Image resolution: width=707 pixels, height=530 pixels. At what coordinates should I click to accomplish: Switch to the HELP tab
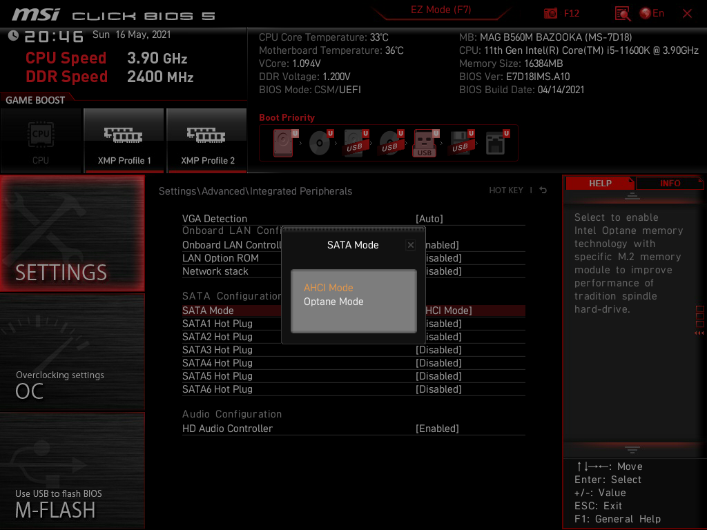pos(600,183)
